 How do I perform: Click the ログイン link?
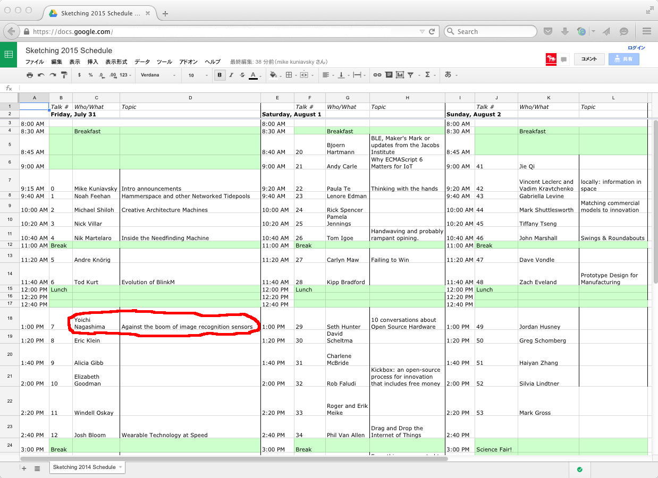[x=636, y=48]
